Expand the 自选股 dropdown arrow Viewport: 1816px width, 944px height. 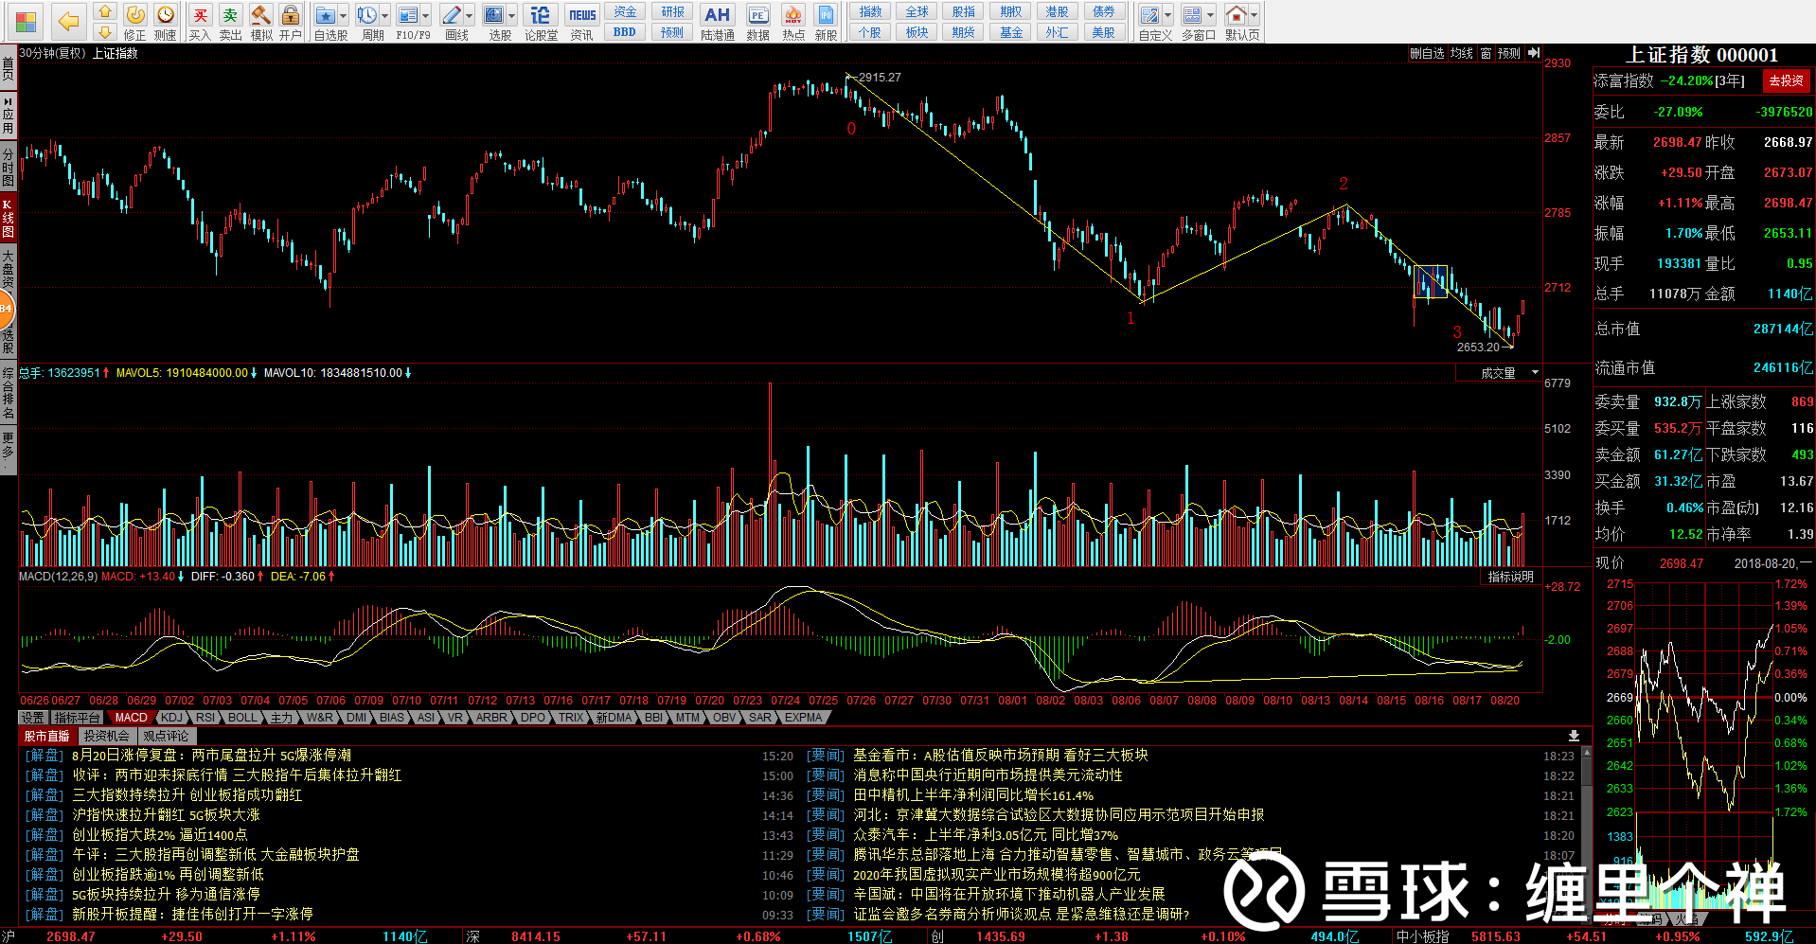pyautogui.click(x=343, y=15)
